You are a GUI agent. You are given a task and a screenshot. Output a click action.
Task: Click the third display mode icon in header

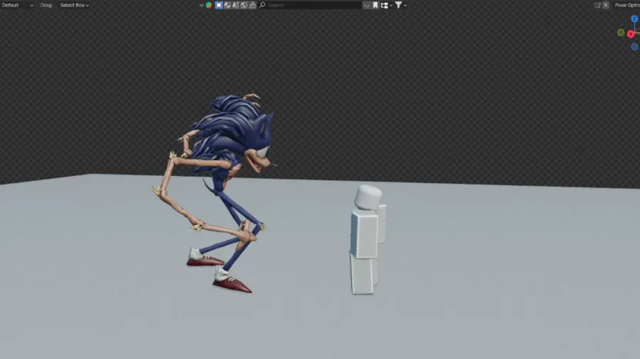tap(235, 5)
